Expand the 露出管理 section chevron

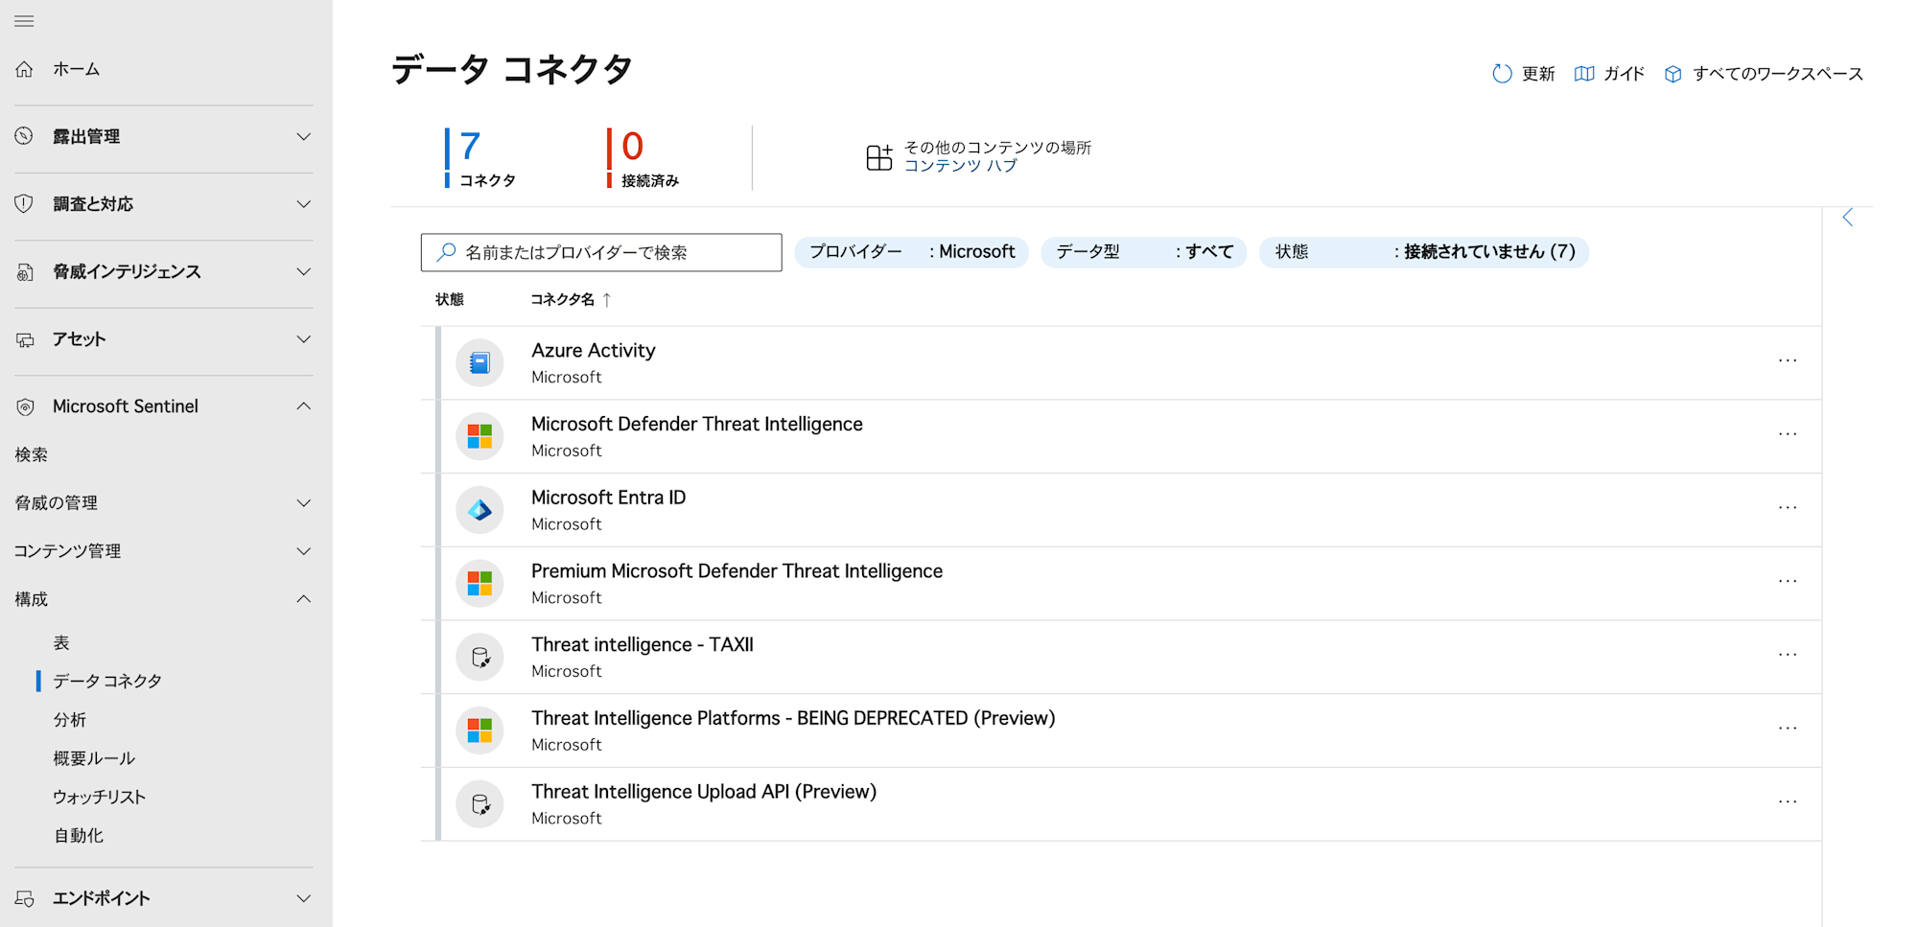(303, 136)
